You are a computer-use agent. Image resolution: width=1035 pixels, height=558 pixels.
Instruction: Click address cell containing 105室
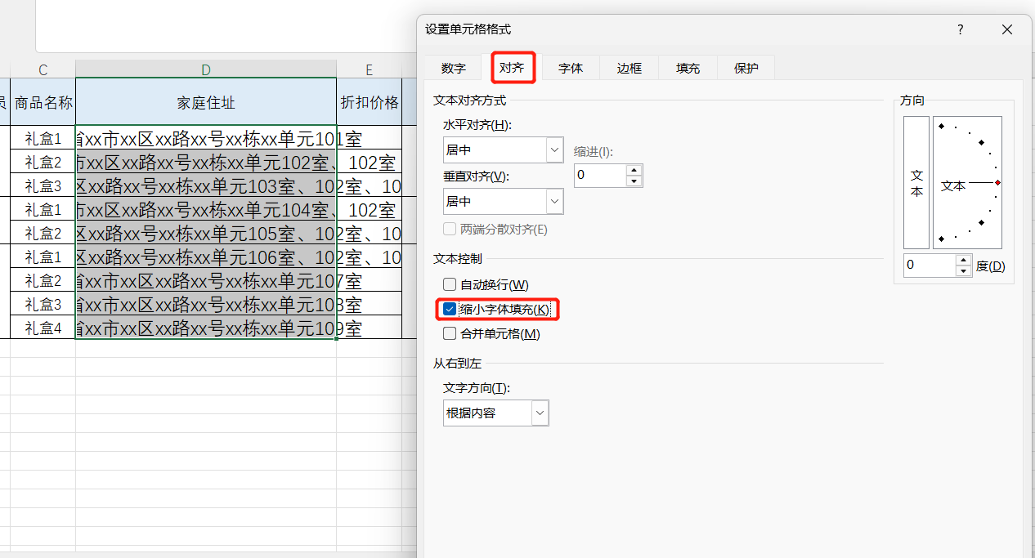click(206, 234)
